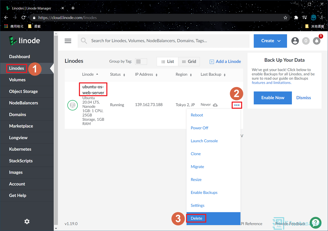Choose Enable Backups in the action menu

(x=213, y=193)
